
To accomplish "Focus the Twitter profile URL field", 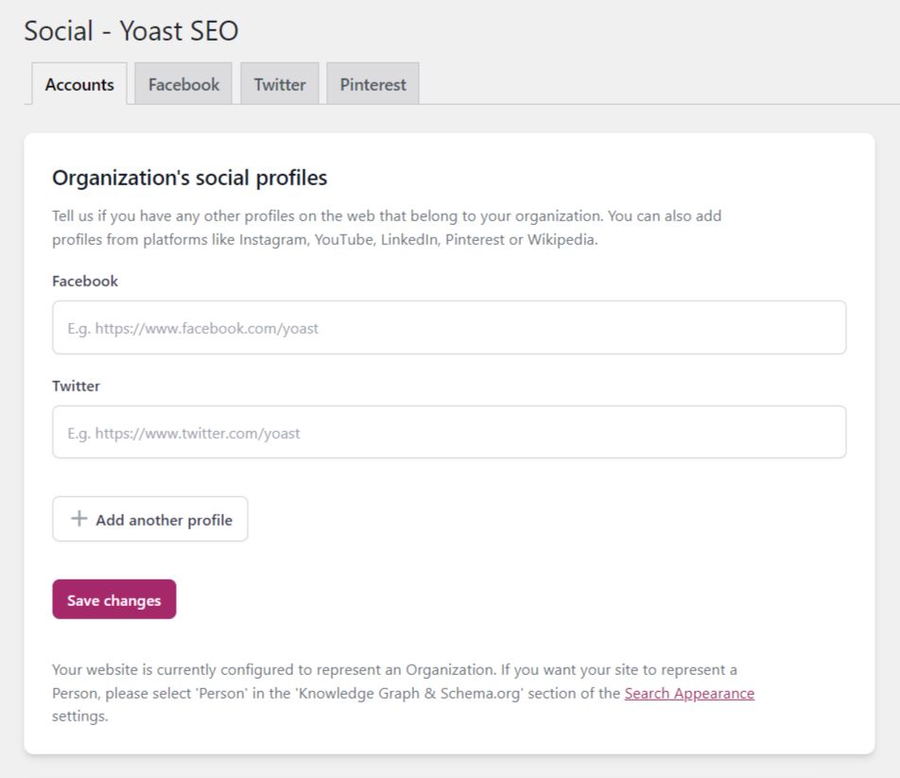I will pyautogui.click(x=449, y=432).
